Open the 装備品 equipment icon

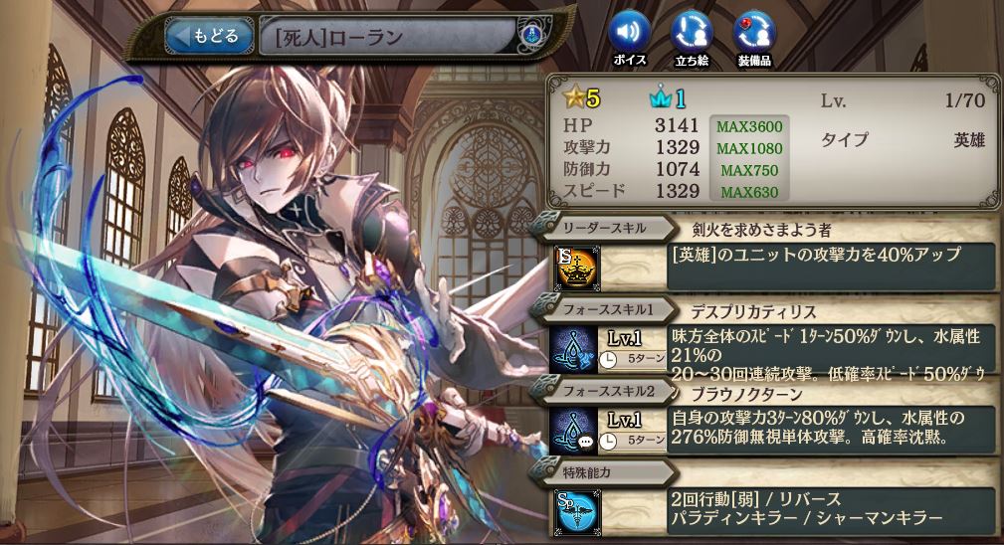(754, 37)
